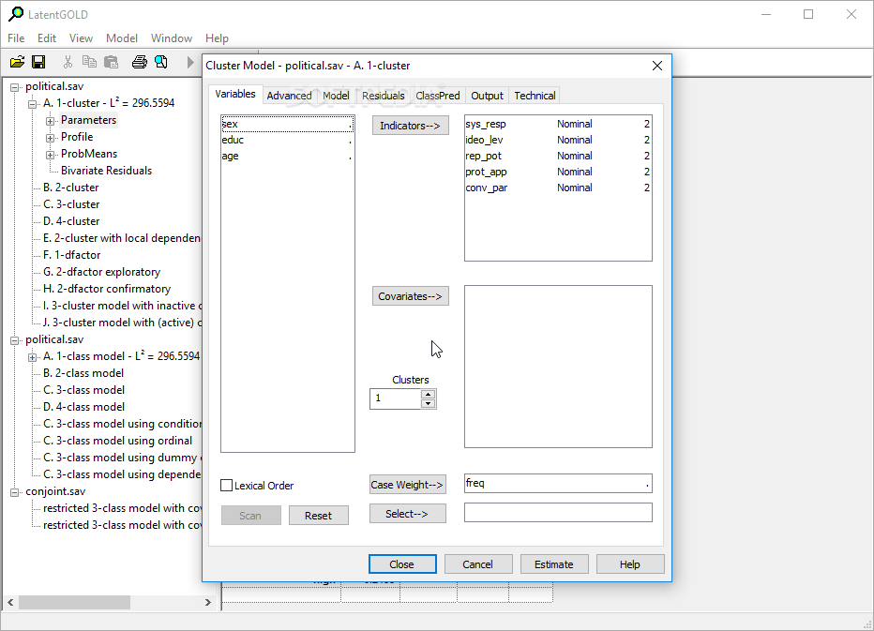
Task: Click the Select variable input field
Action: (x=558, y=513)
